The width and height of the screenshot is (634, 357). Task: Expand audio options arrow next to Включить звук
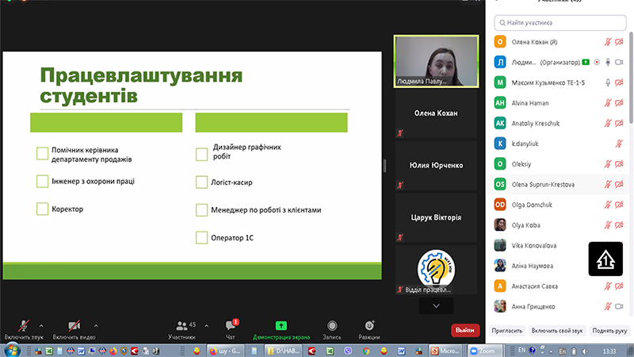click(x=41, y=326)
